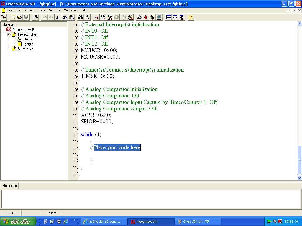Click highlighted text Place your code here

tap(117, 147)
